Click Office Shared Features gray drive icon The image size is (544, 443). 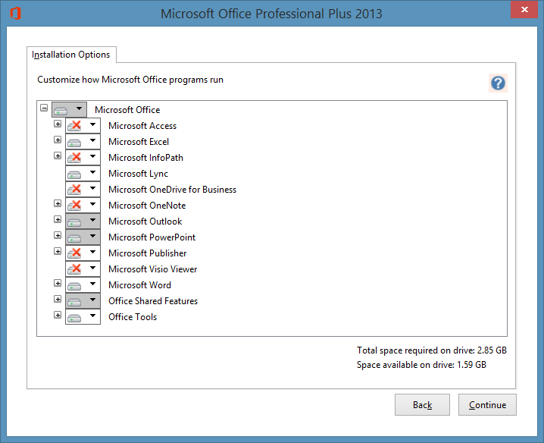(x=74, y=302)
